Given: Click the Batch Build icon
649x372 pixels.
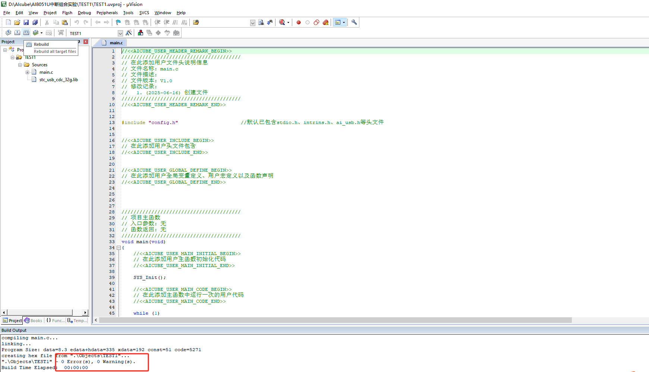Looking at the screenshot, I should (35, 33).
